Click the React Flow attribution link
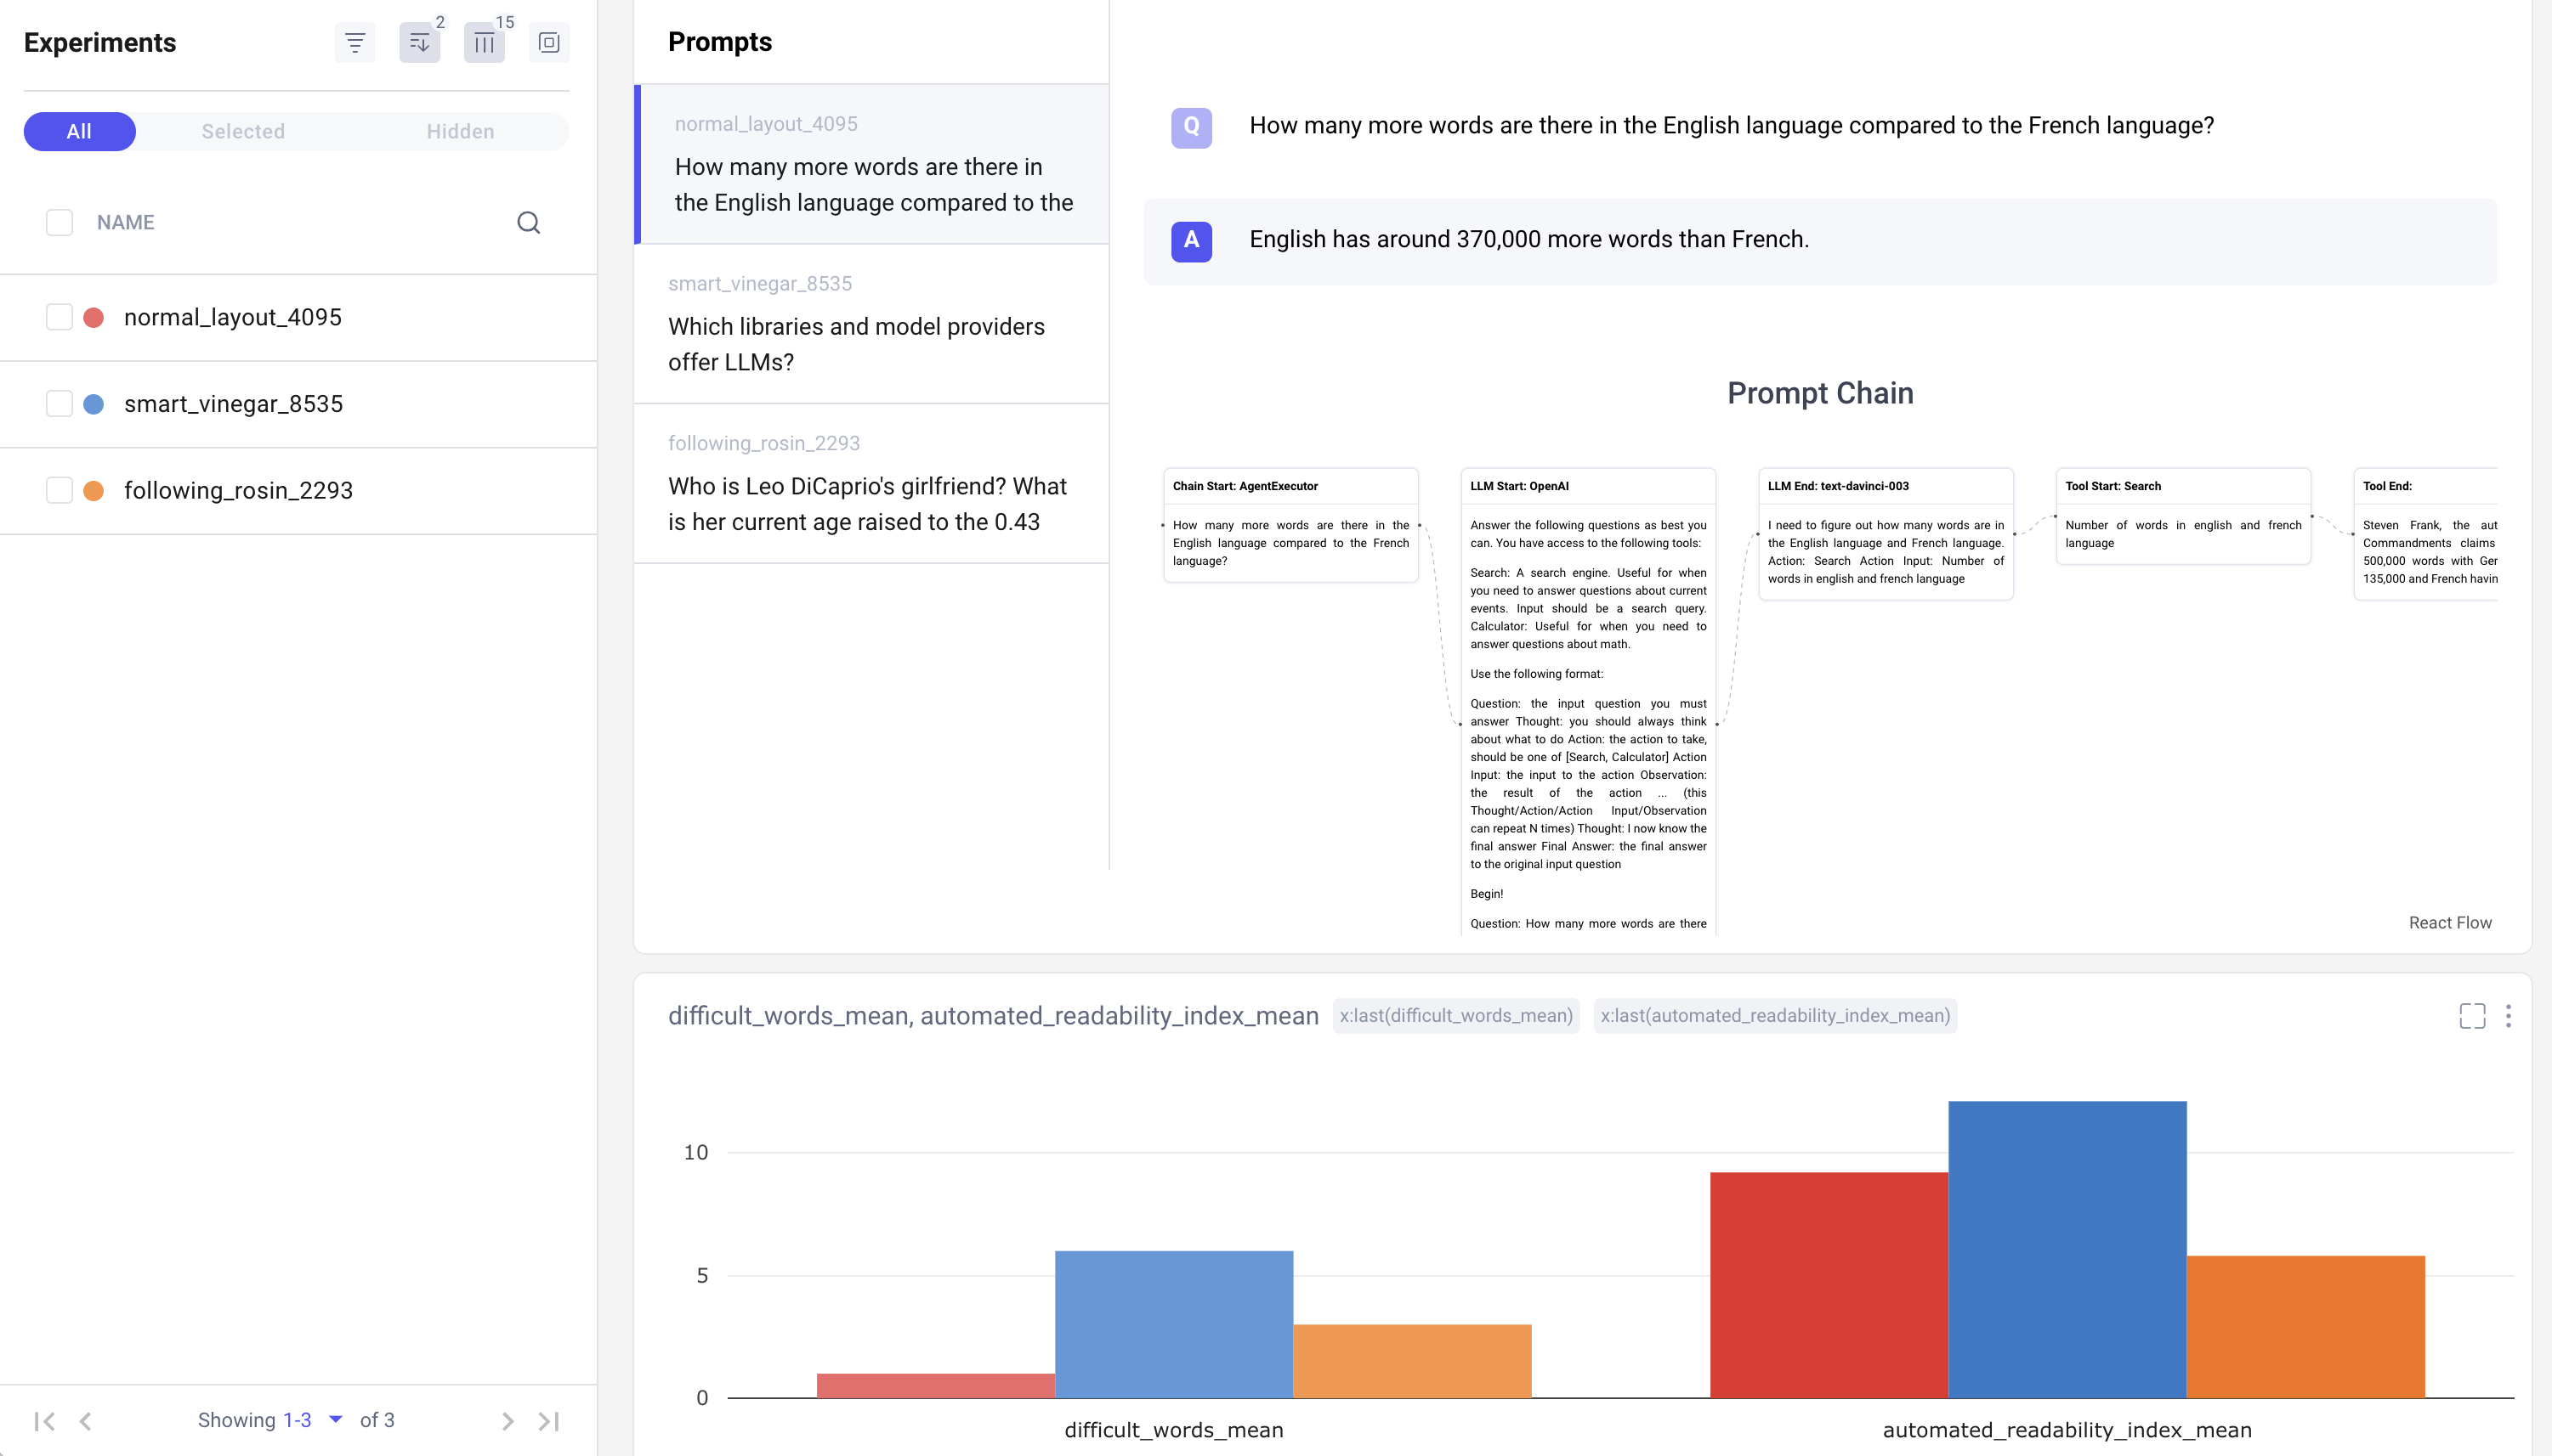Viewport: 2552px width, 1456px height. [x=2450, y=923]
